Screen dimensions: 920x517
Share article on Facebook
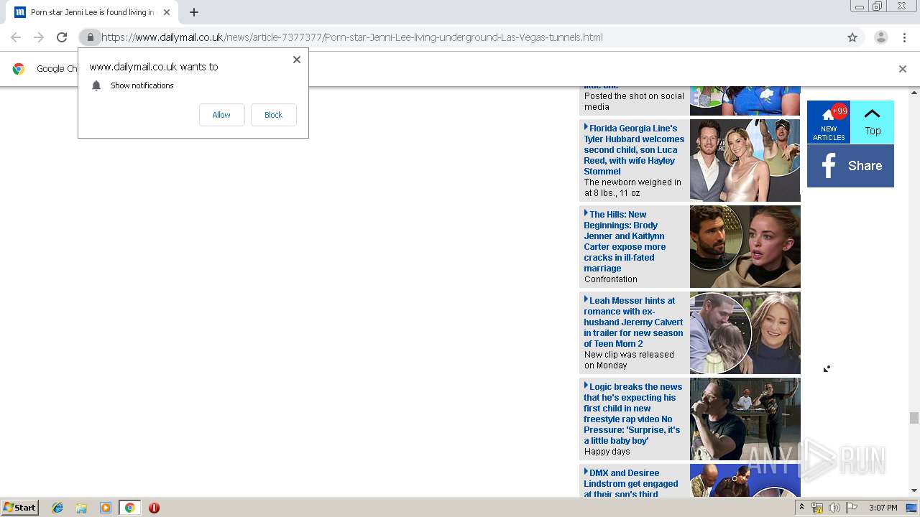click(850, 166)
